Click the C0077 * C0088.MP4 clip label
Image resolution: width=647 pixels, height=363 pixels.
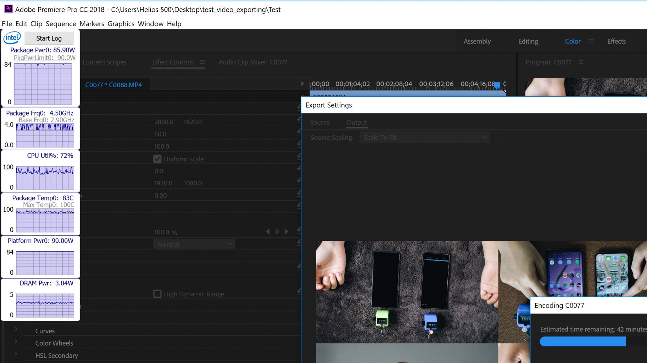[113, 85]
